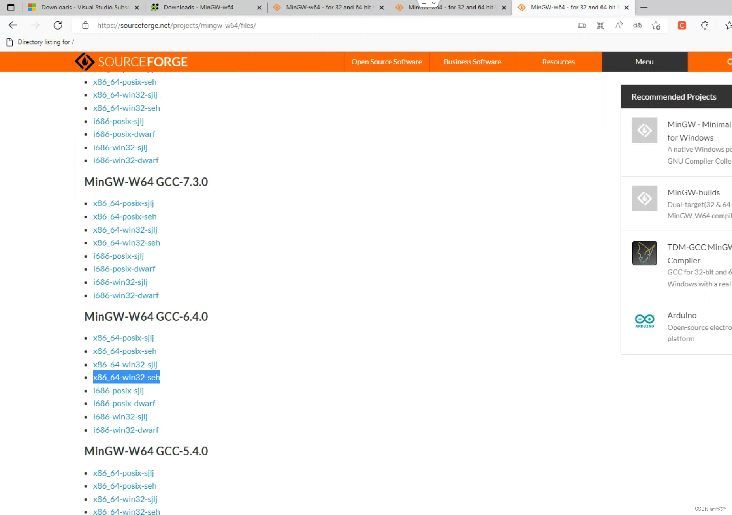Open x86_64-posix-sjlj under GCC-6.4.0
Image resolution: width=732 pixels, height=515 pixels.
click(123, 338)
